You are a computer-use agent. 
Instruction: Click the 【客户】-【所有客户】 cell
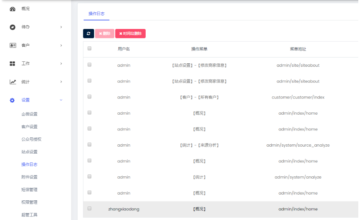[x=200, y=97]
